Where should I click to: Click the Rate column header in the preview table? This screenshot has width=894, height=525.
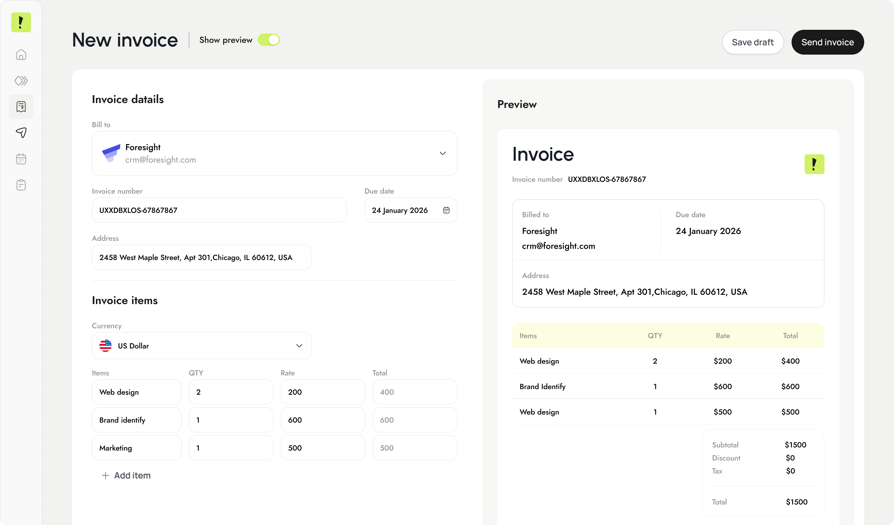722,336
